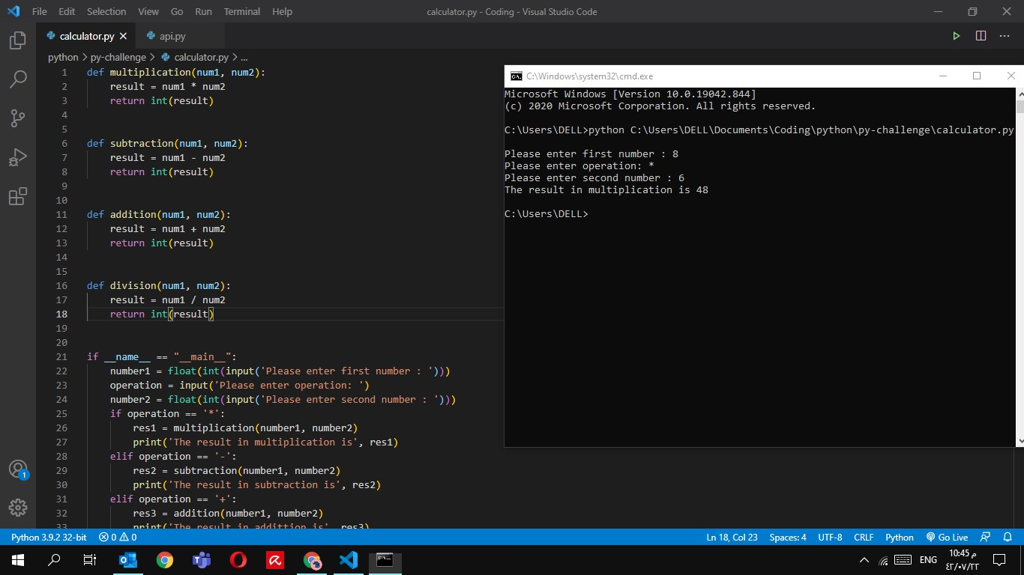Open Opera from the taskbar

238,560
